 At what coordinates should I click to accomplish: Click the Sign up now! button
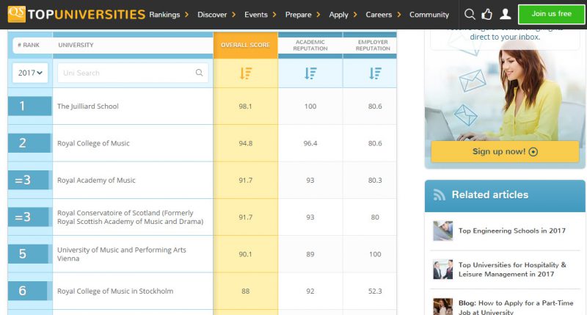505,152
